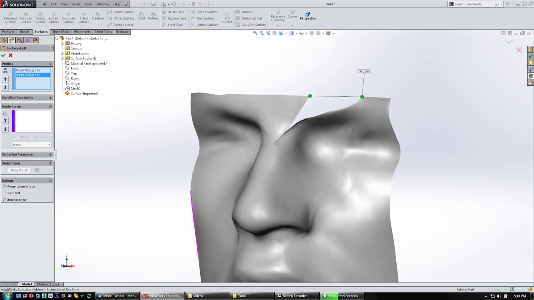
Task: Expand the History tree node
Action: point(62,43)
